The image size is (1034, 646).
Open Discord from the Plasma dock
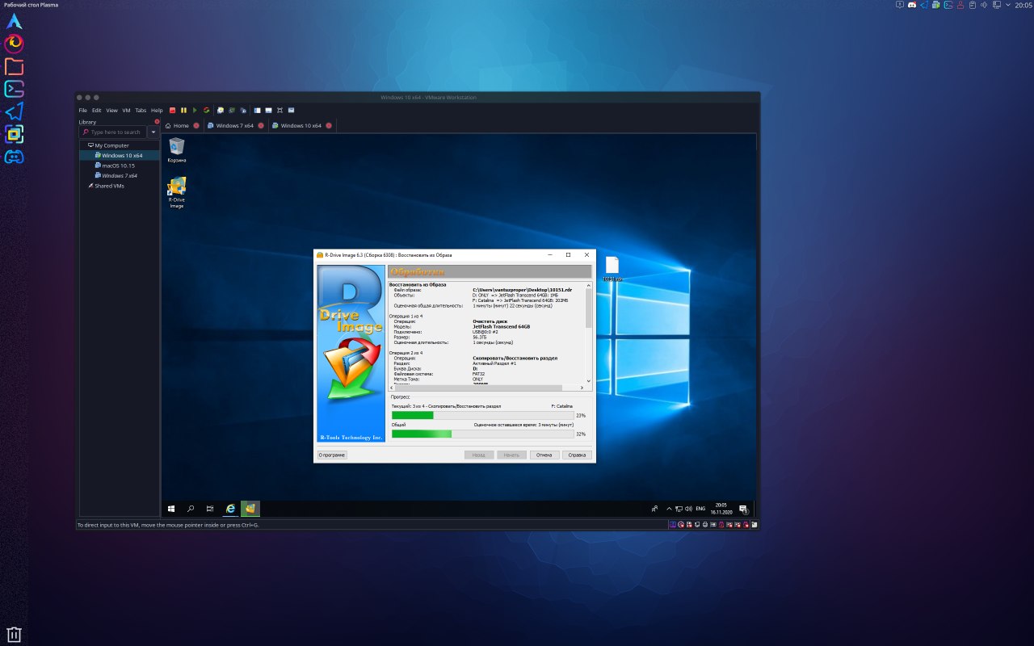14,157
